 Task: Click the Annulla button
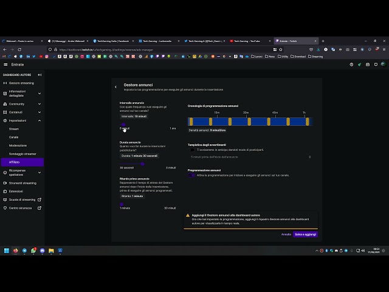coord(286,234)
